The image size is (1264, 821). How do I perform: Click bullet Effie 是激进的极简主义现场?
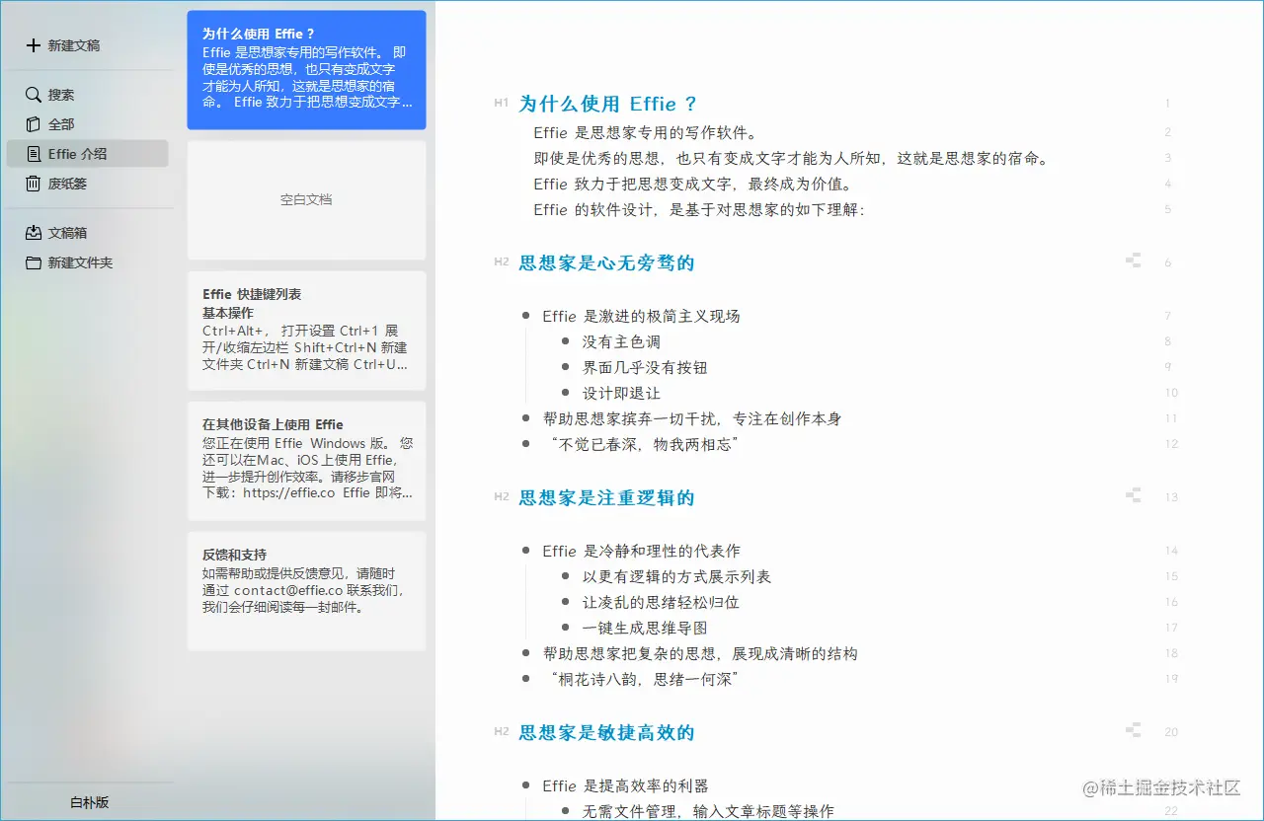click(x=641, y=316)
